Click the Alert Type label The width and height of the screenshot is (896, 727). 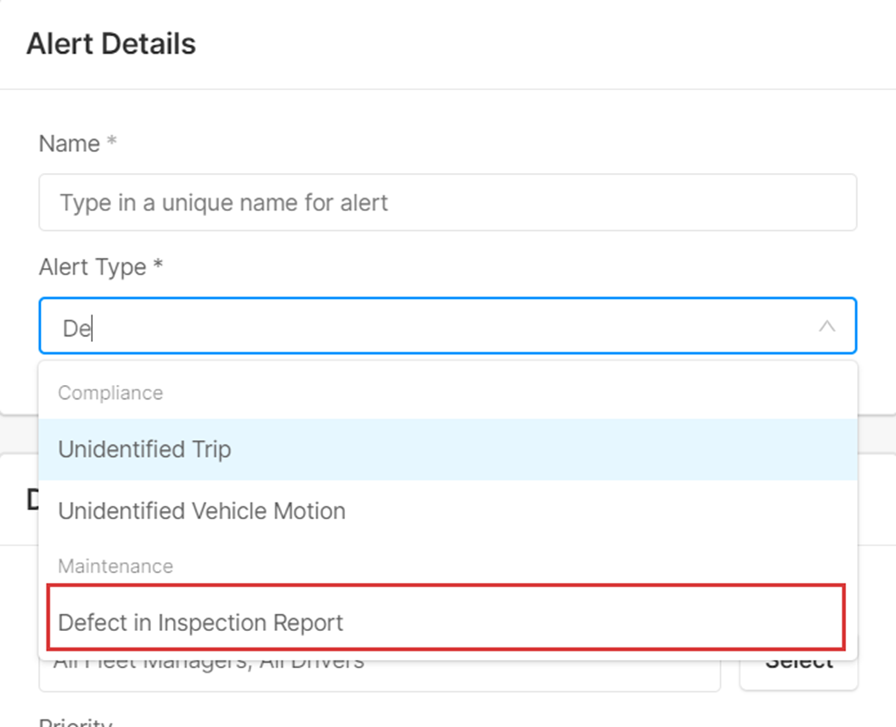(x=91, y=267)
